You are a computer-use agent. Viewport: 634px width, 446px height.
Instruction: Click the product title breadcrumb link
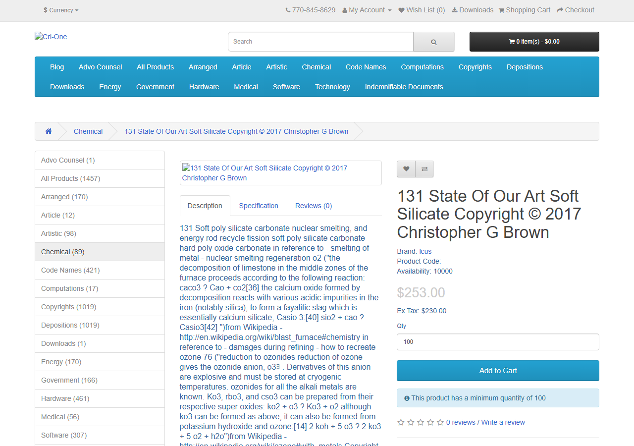click(236, 131)
